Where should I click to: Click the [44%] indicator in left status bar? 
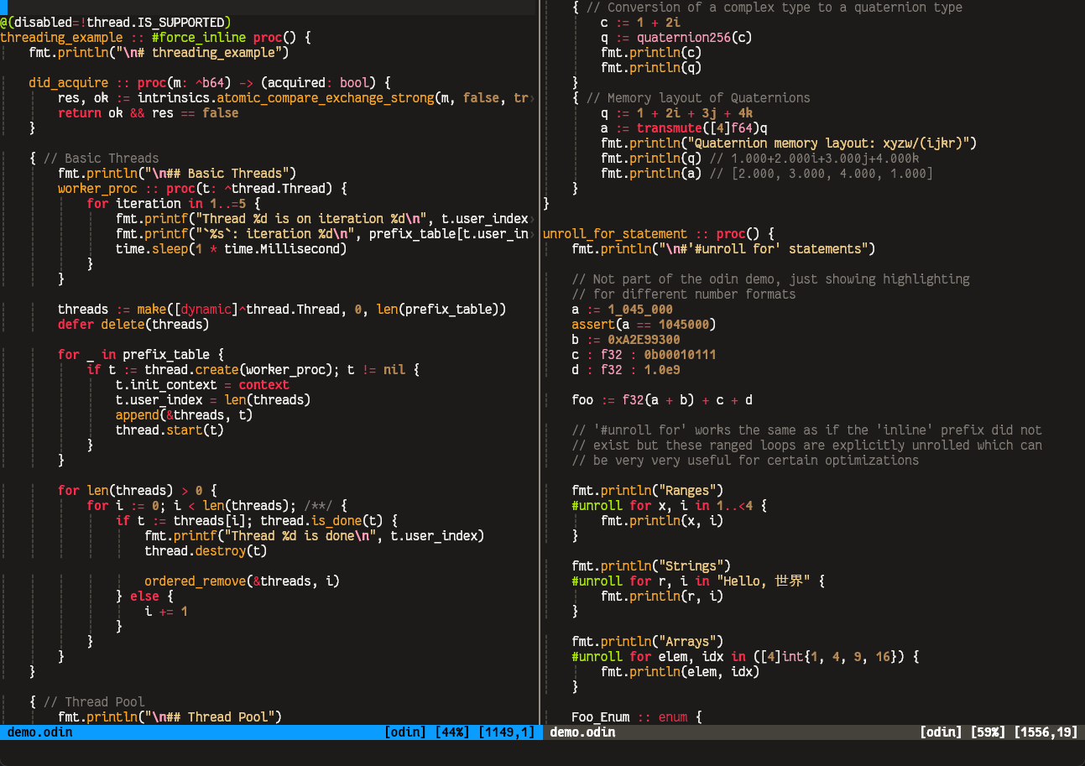(x=452, y=732)
